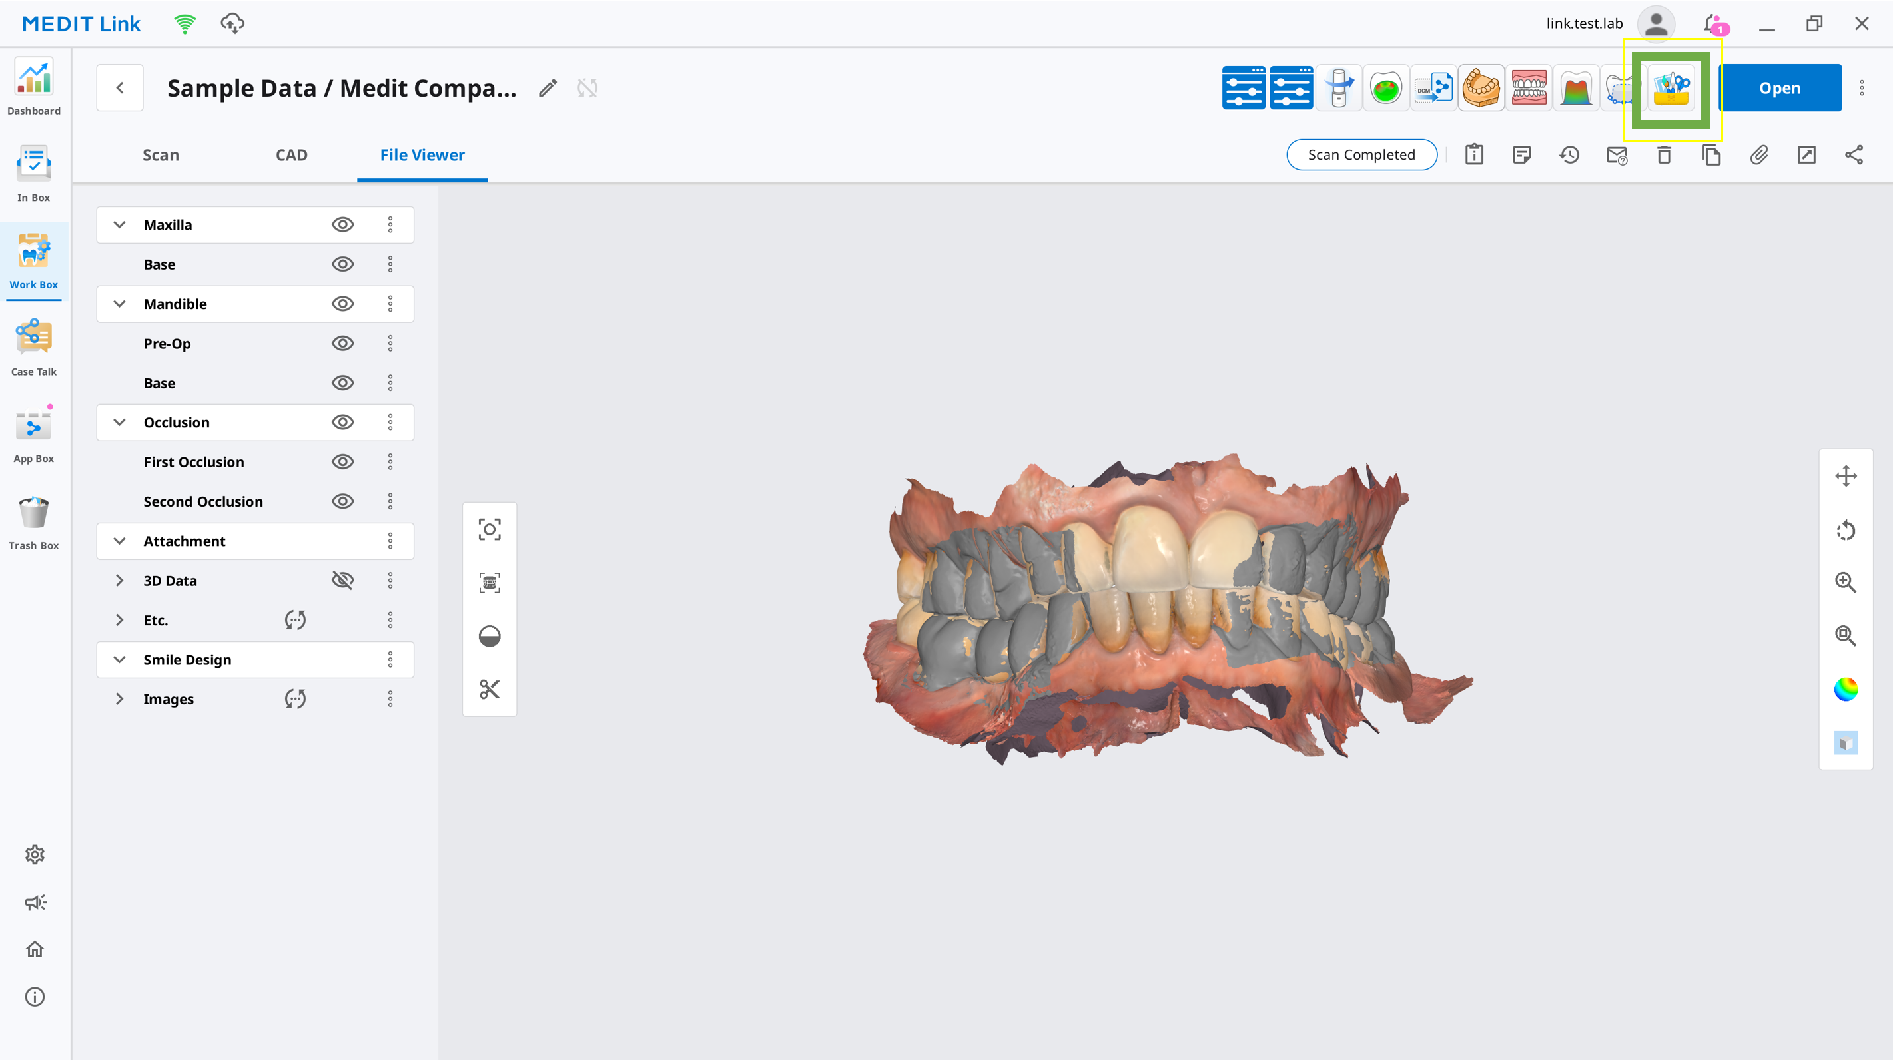Show the hidden 3D Data
Screen dimensions: 1893x1060
(342, 581)
